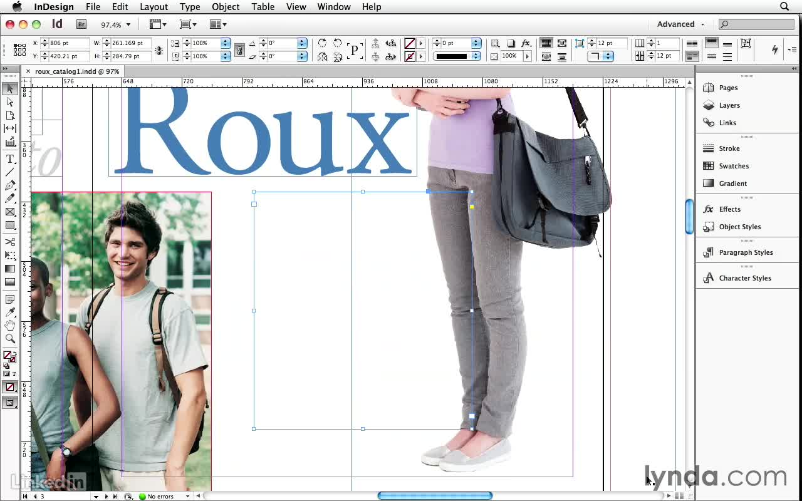Click the drop shadow icon

point(511,43)
